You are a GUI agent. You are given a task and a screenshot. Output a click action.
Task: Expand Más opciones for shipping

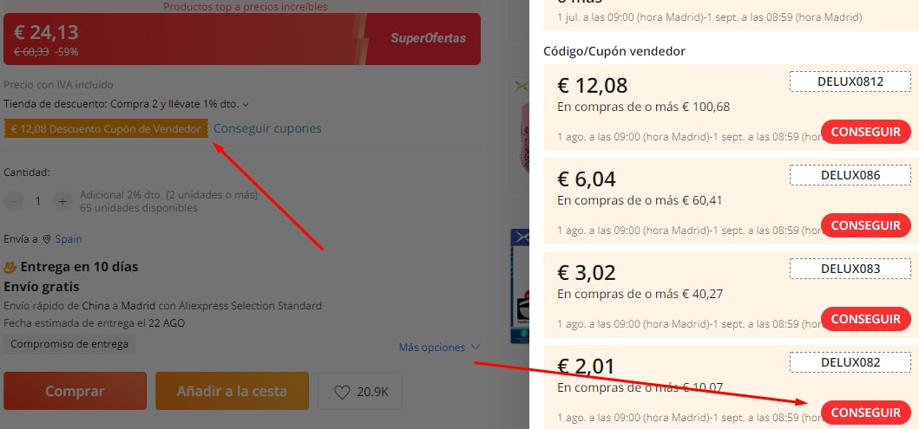click(440, 347)
